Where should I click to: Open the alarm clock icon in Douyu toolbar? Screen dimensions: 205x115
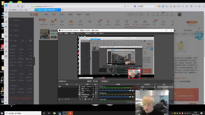(127, 22)
